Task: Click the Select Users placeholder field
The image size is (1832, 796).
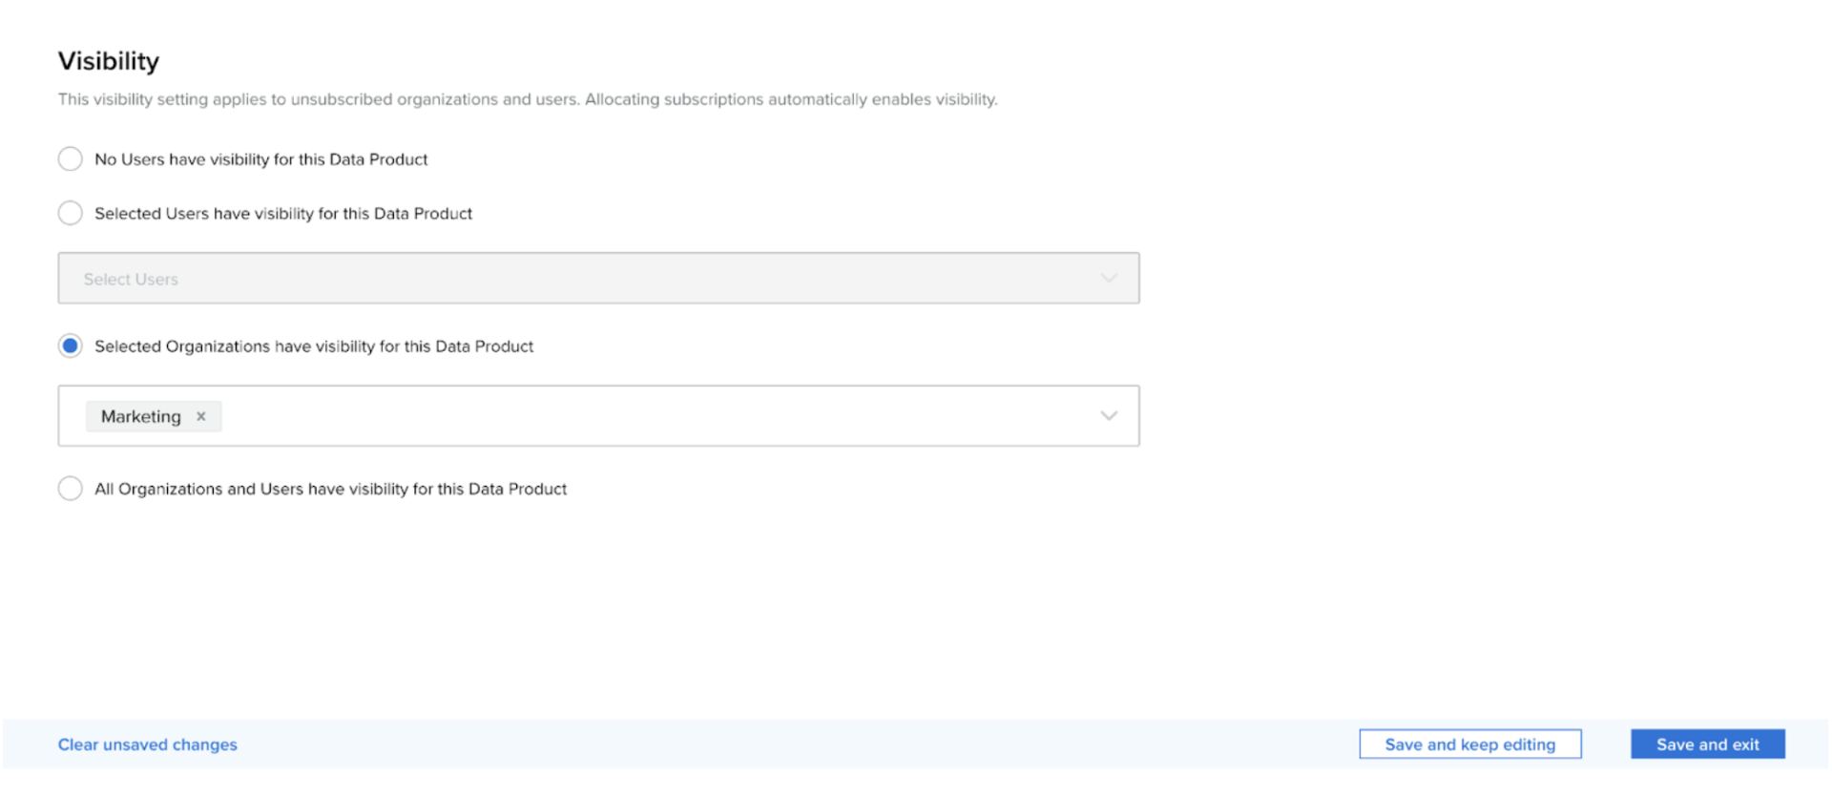Action: [x=131, y=280]
